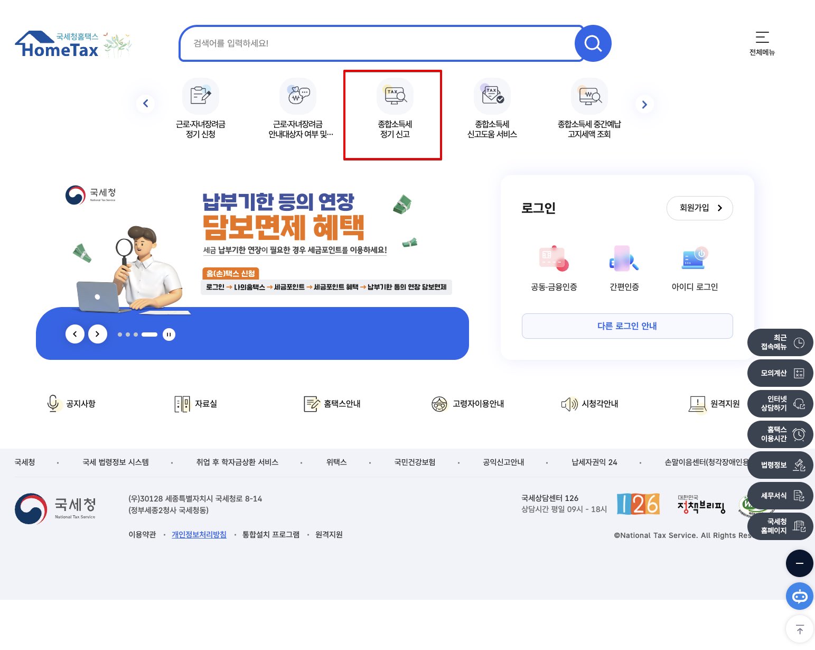Click 회원가입 sign-up button
This screenshot has height=650, width=815.
click(x=699, y=208)
